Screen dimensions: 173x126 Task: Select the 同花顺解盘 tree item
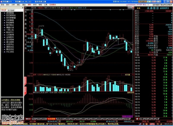11,18
